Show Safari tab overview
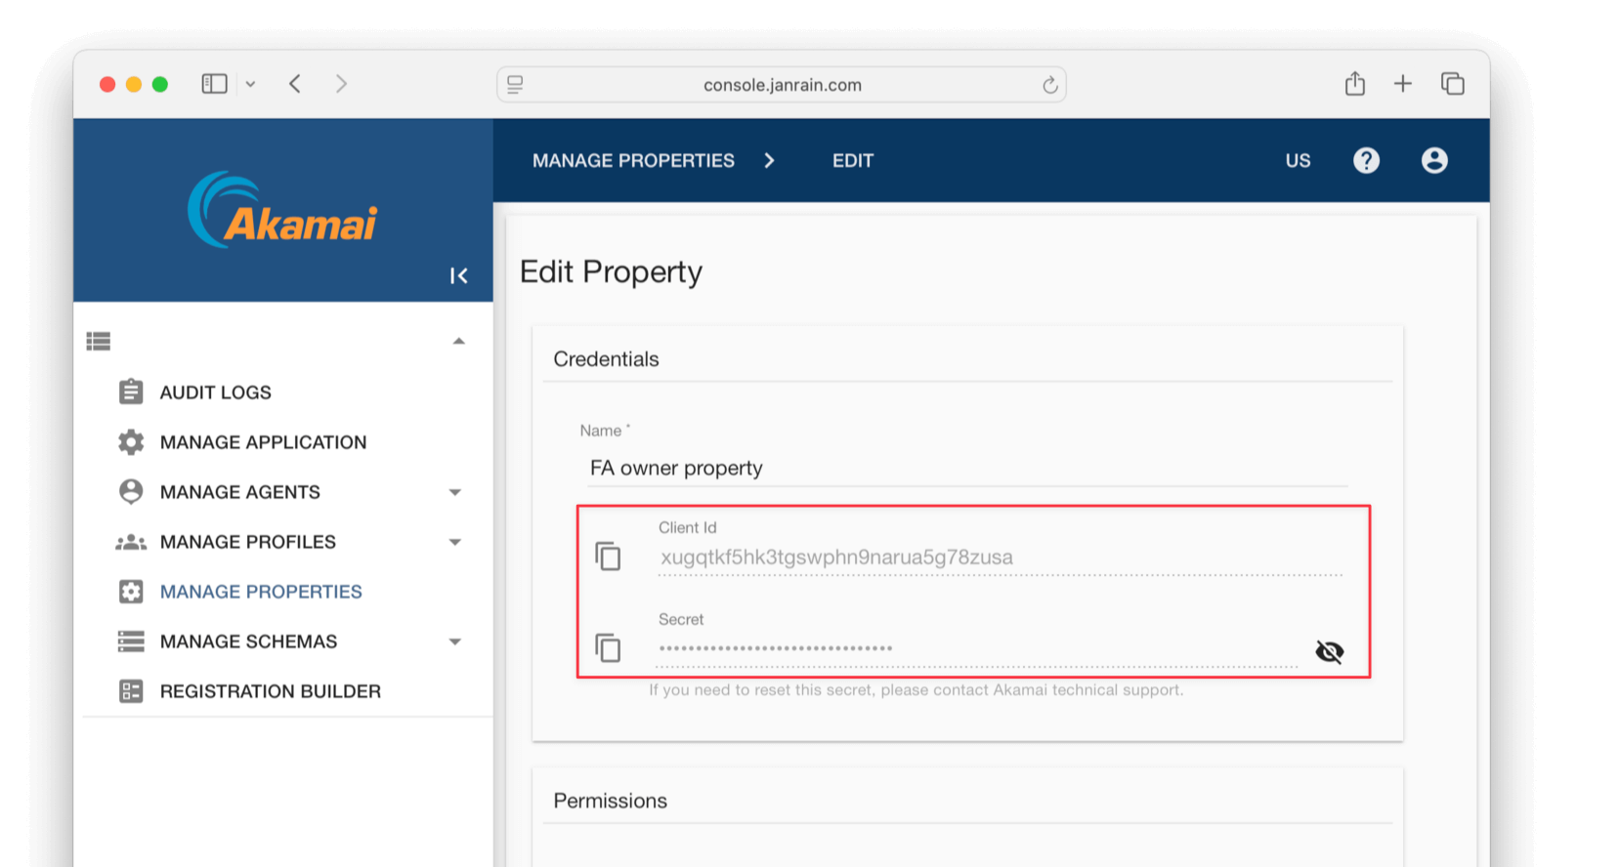Viewport: 1620px width, 867px height. 1453,84
